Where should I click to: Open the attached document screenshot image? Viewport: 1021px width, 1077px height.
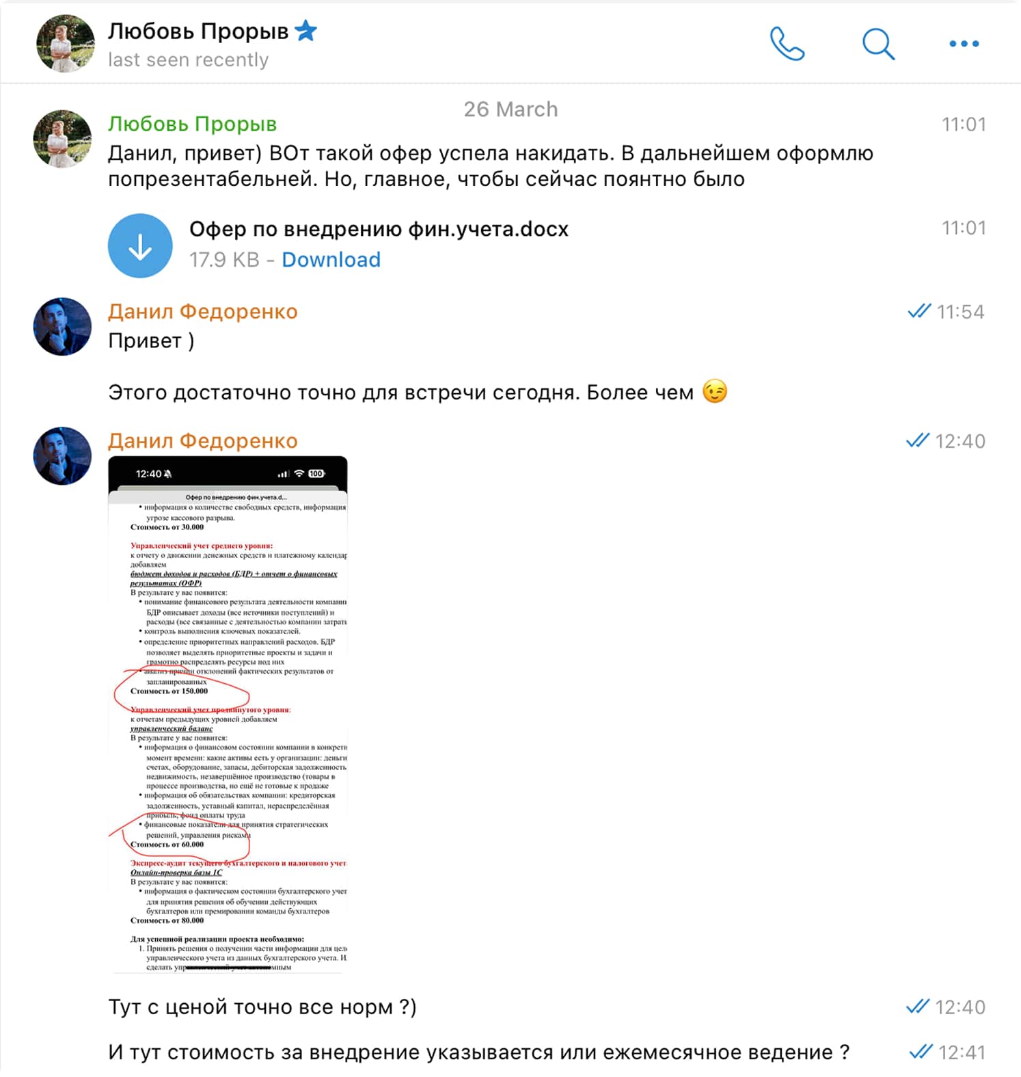click(228, 715)
